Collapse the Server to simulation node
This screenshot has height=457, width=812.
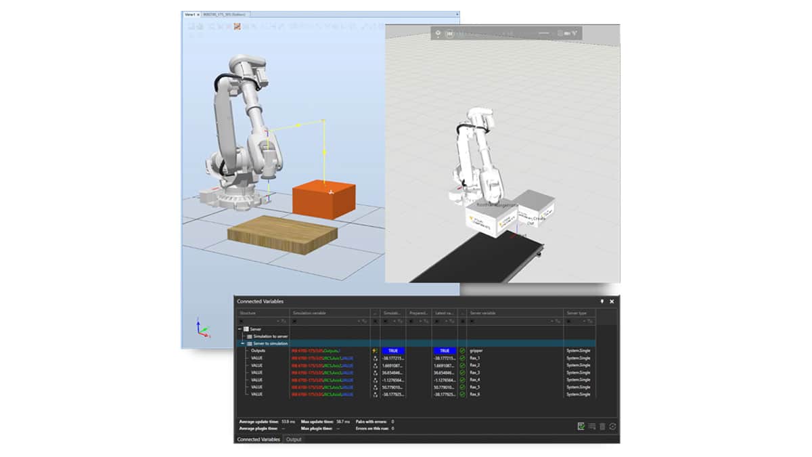242,343
